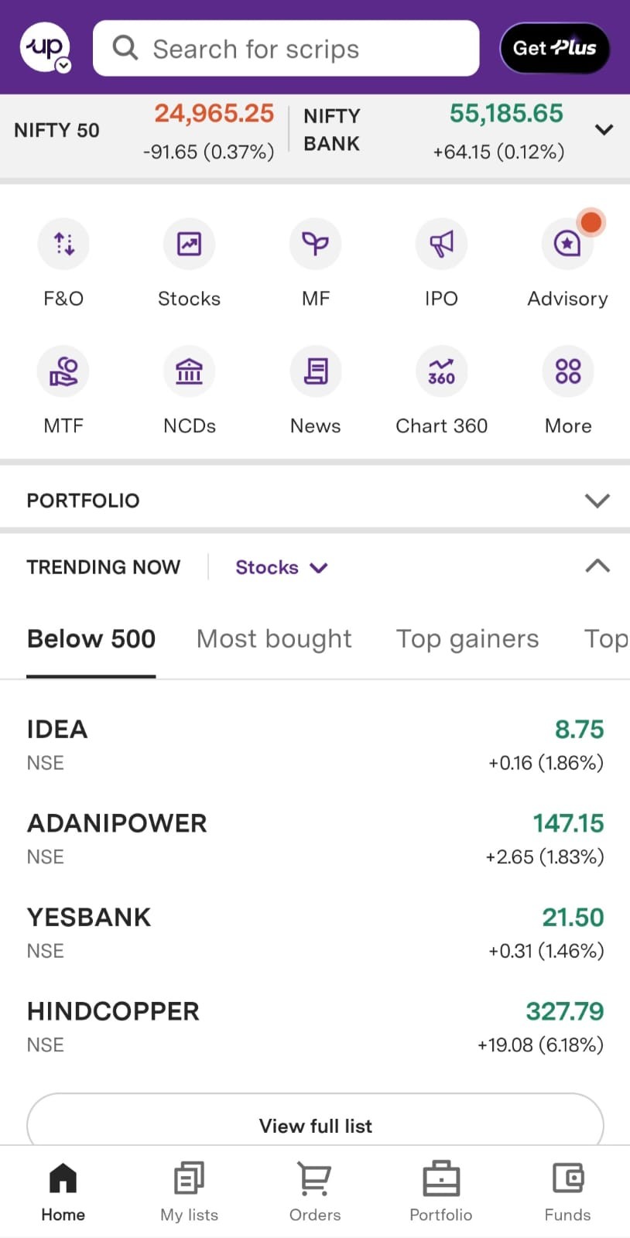This screenshot has width=630, height=1238.
Task: Go to the Funds tab in bottom navigation
Action: pyautogui.click(x=567, y=1192)
